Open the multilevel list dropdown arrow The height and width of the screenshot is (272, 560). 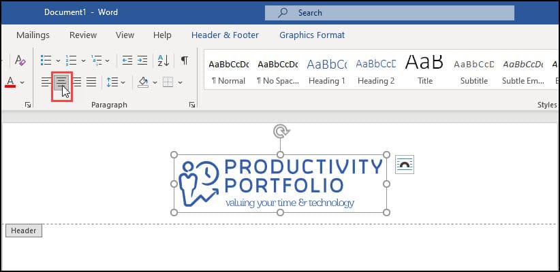(x=108, y=61)
